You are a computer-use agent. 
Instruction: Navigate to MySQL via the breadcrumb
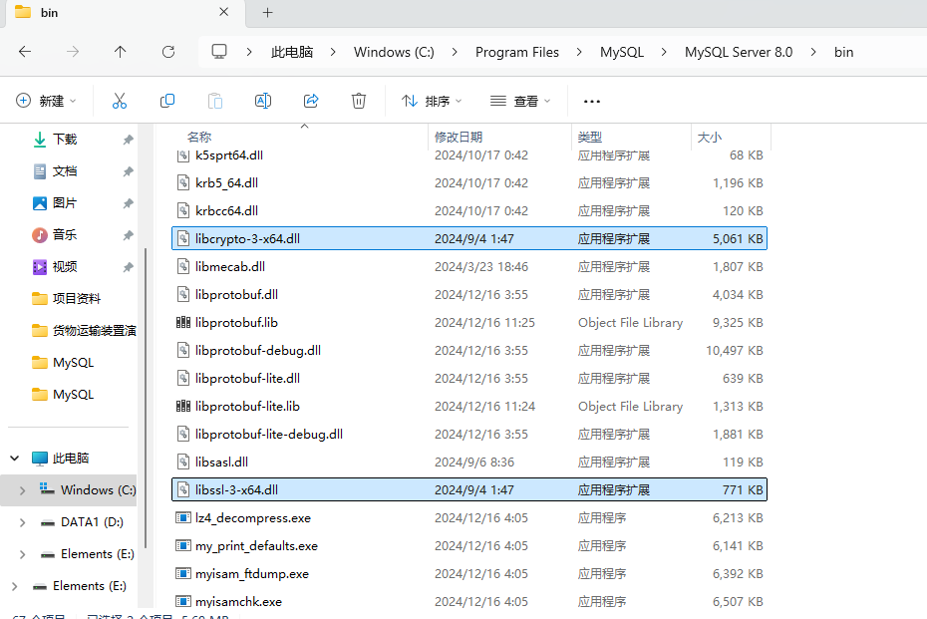(x=621, y=52)
